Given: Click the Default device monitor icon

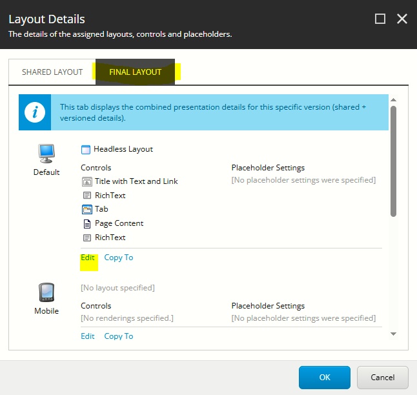Looking at the screenshot, I should [46, 154].
